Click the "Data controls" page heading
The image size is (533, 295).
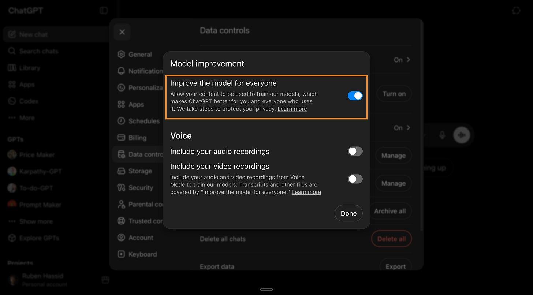tap(224, 30)
